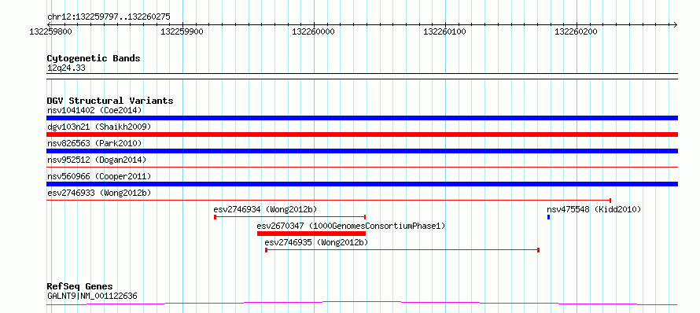
Task: Click the Cytogenetic Bands track title
Action: (x=94, y=58)
